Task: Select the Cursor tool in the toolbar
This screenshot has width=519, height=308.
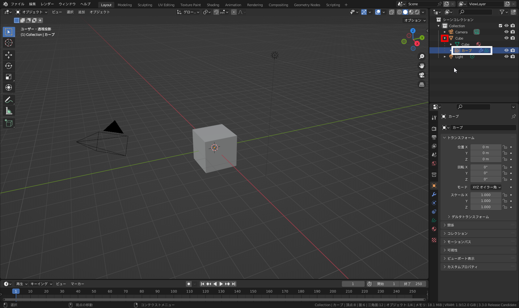Action: coord(9,43)
